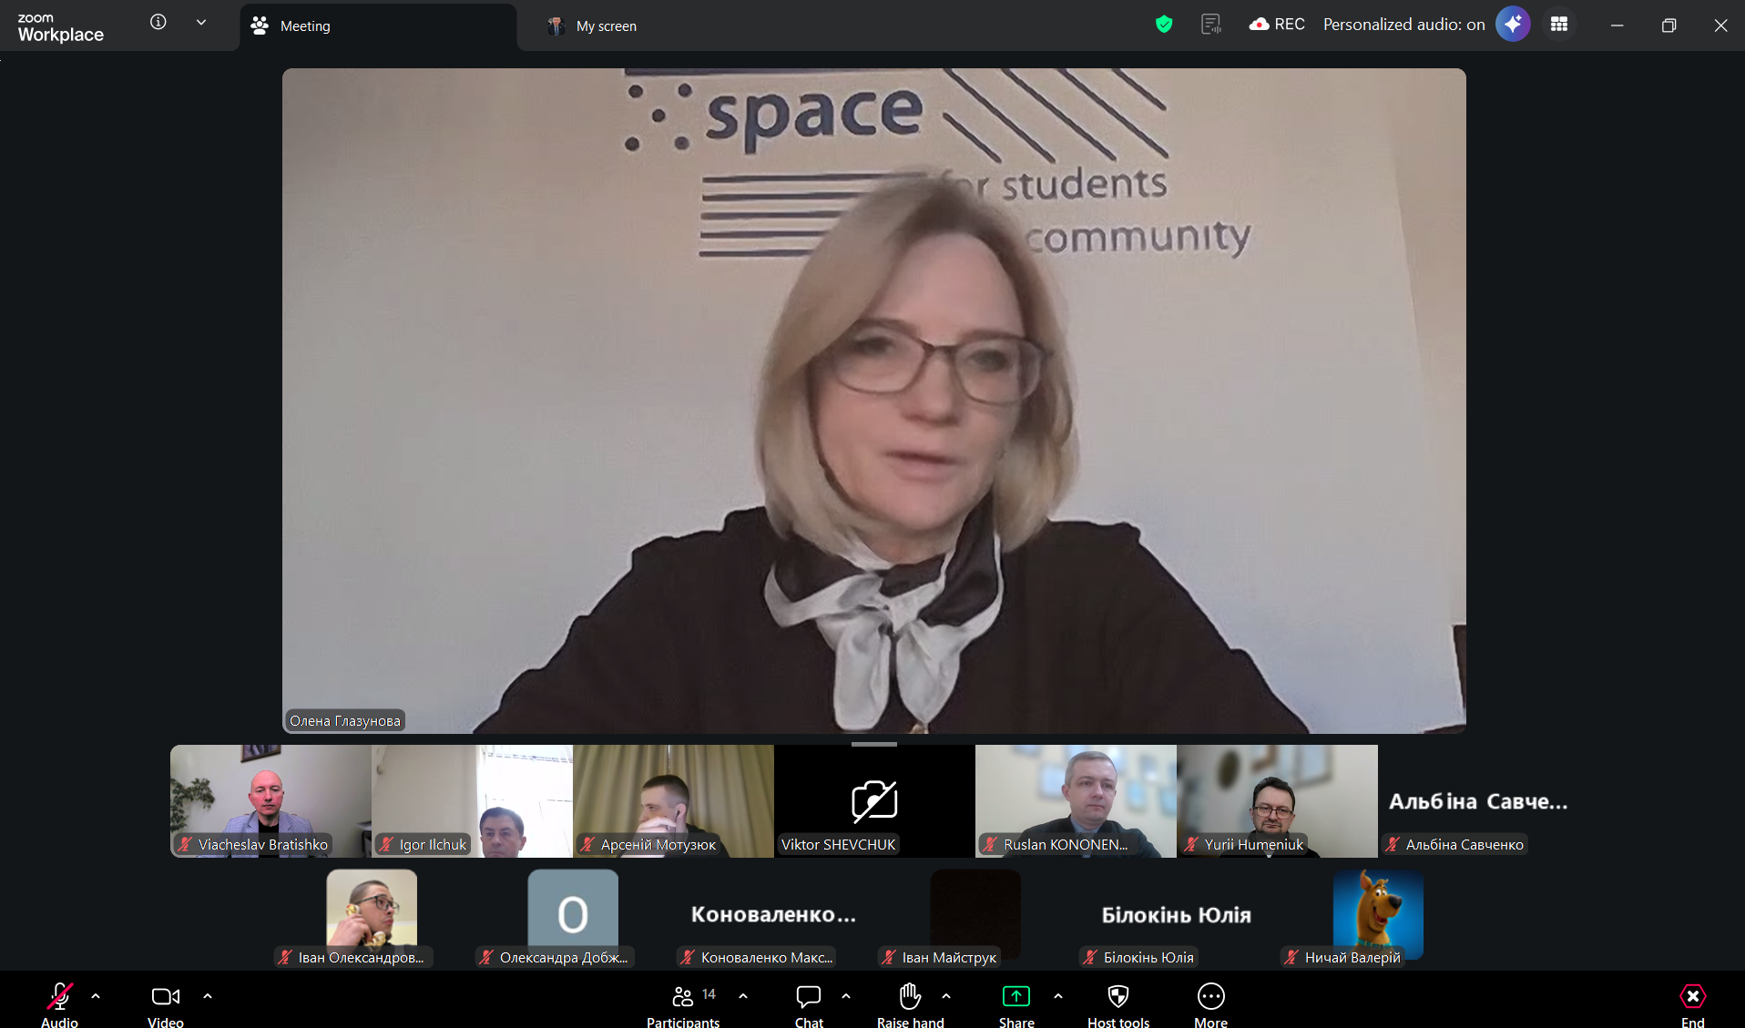
Task: Open meeting information icon
Action: 158,22
